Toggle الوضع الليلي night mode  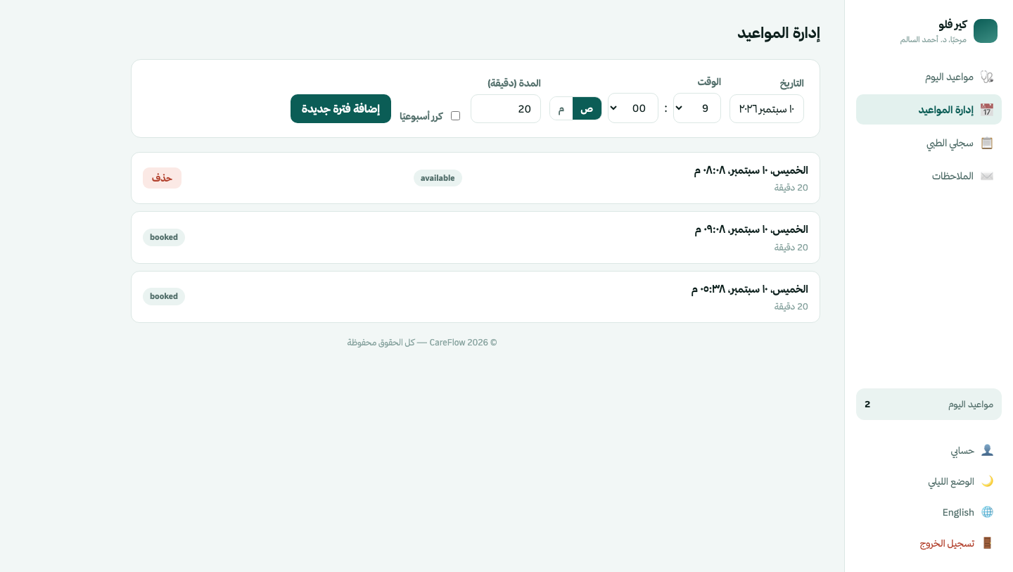tap(929, 481)
